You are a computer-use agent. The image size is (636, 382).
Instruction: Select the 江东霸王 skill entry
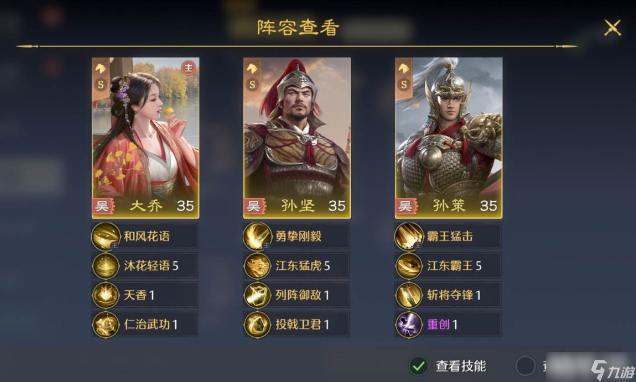[448, 266]
